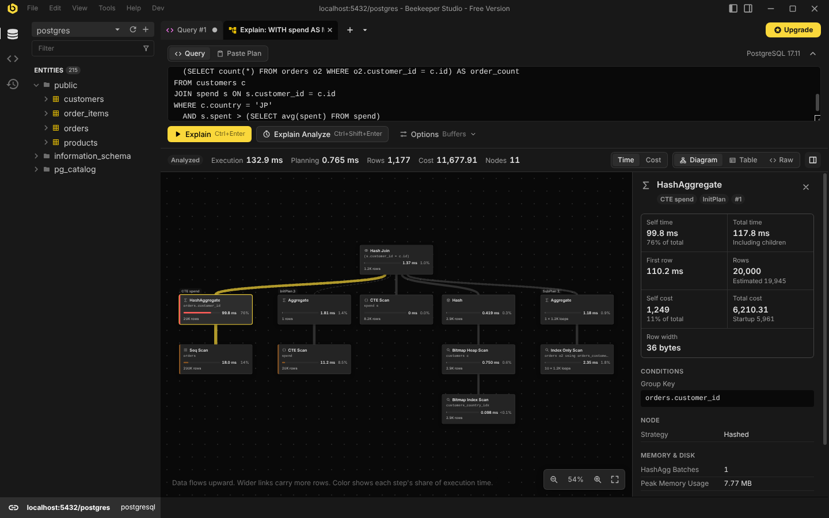Open the Tools menu
The width and height of the screenshot is (829, 518).
click(107, 8)
